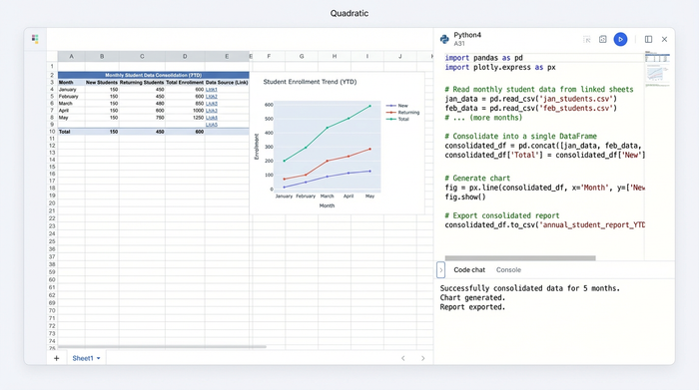Image resolution: width=699 pixels, height=390 pixels.
Task: Click the 'fig.show()' code line
Action: coord(465,196)
